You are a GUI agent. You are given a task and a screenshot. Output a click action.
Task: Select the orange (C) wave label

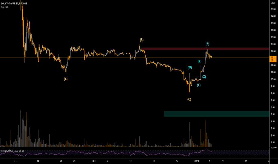pos(189,99)
